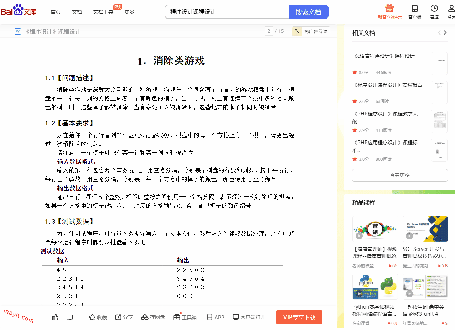Open the 看过 history clock icon
The width and height of the screenshot is (455, 330).
[x=434, y=9]
